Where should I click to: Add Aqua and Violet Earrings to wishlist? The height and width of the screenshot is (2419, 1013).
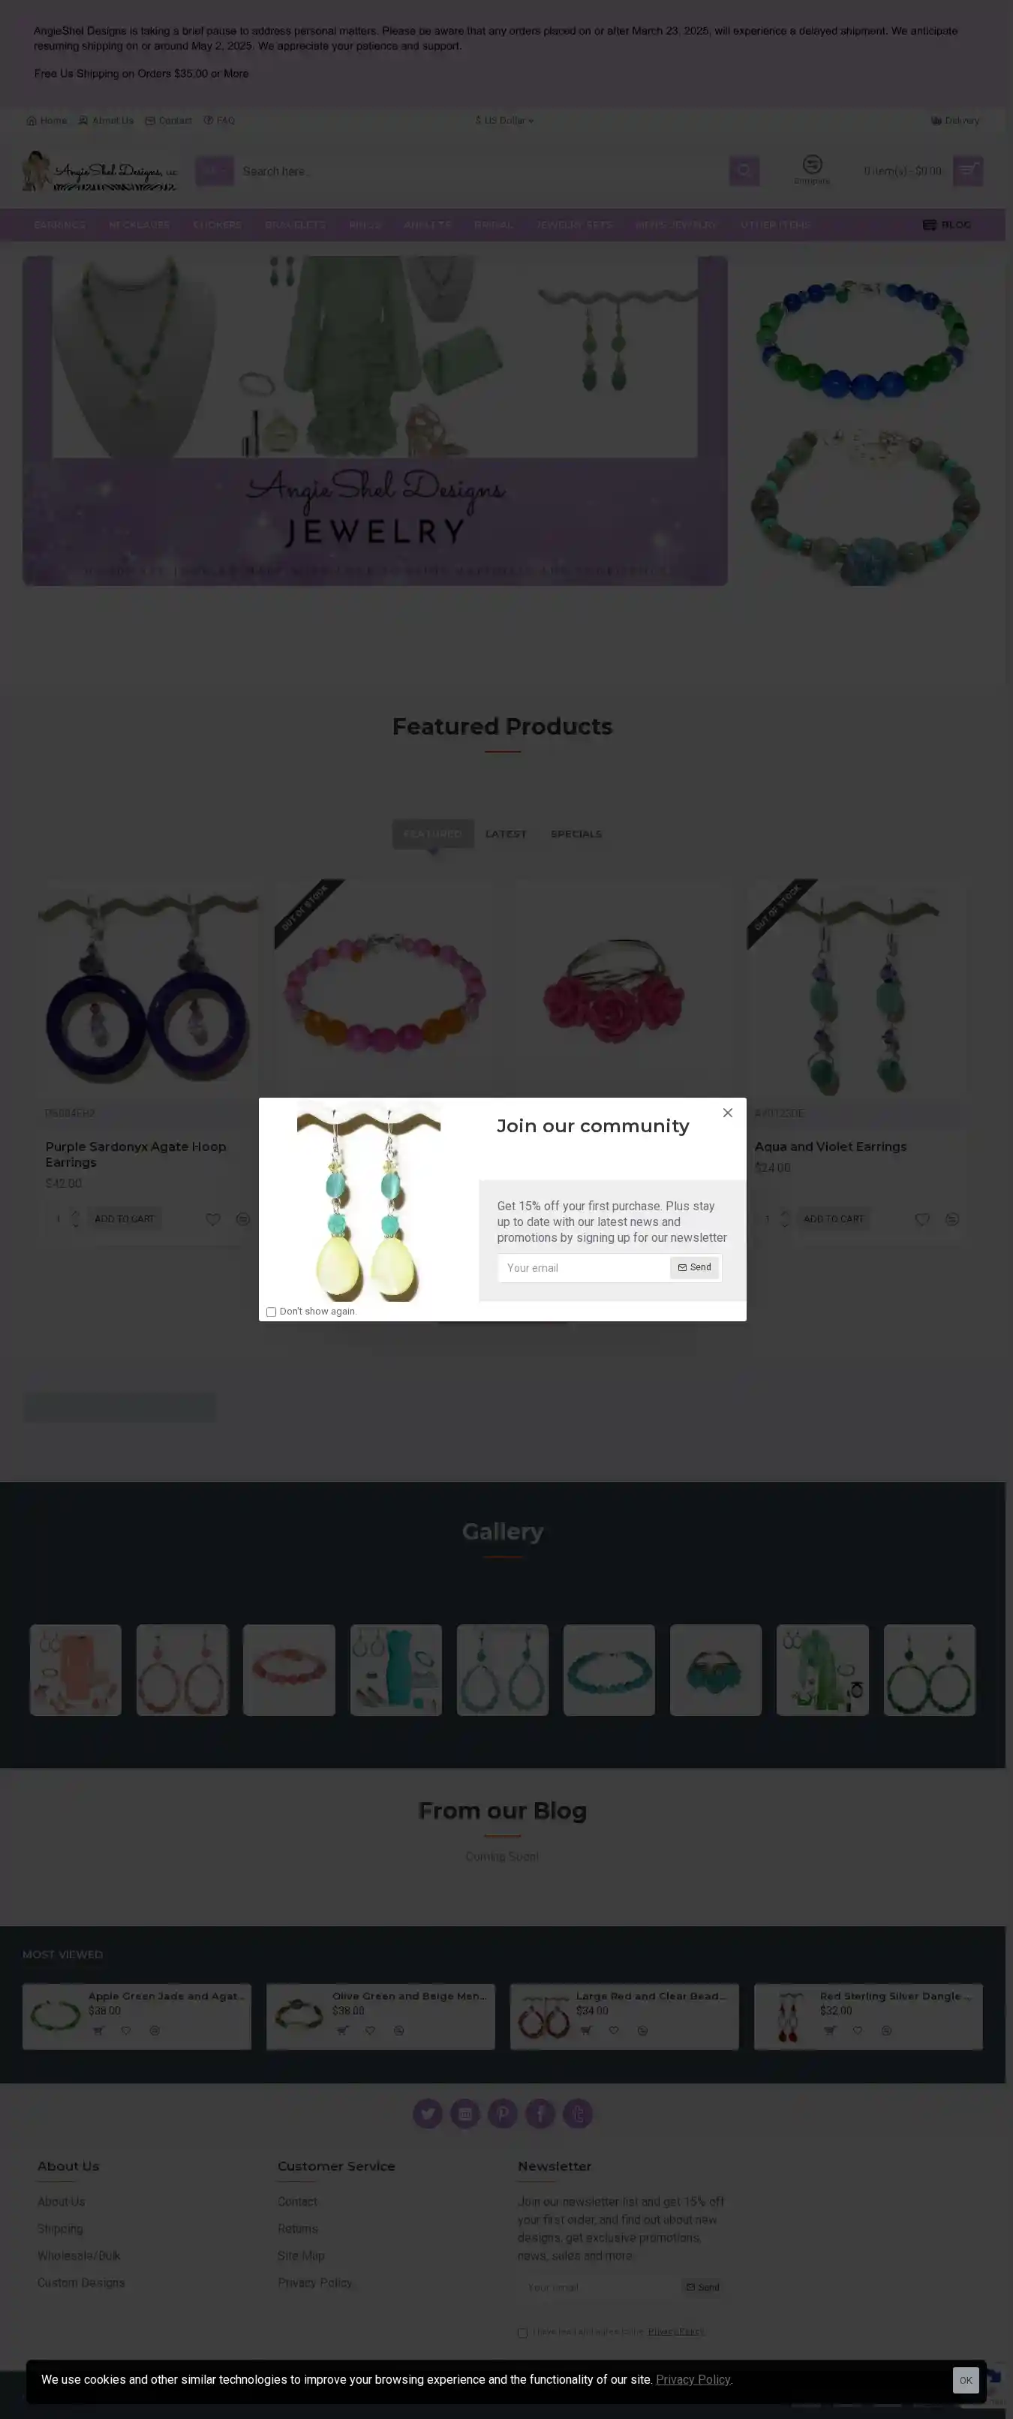pos(922,1219)
